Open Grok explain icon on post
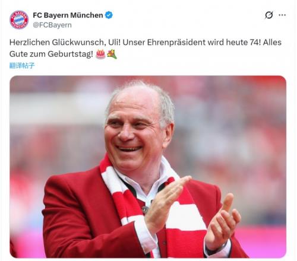 269,15
